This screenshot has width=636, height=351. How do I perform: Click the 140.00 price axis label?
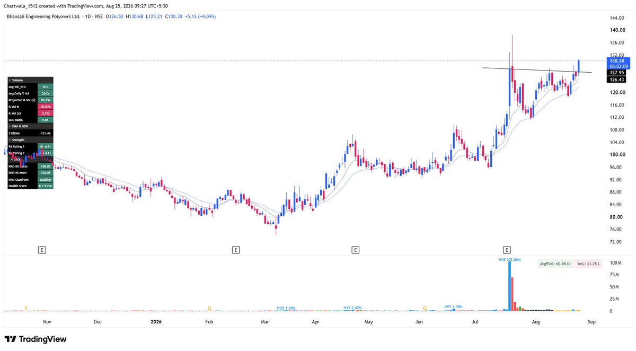tap(617, 30)
